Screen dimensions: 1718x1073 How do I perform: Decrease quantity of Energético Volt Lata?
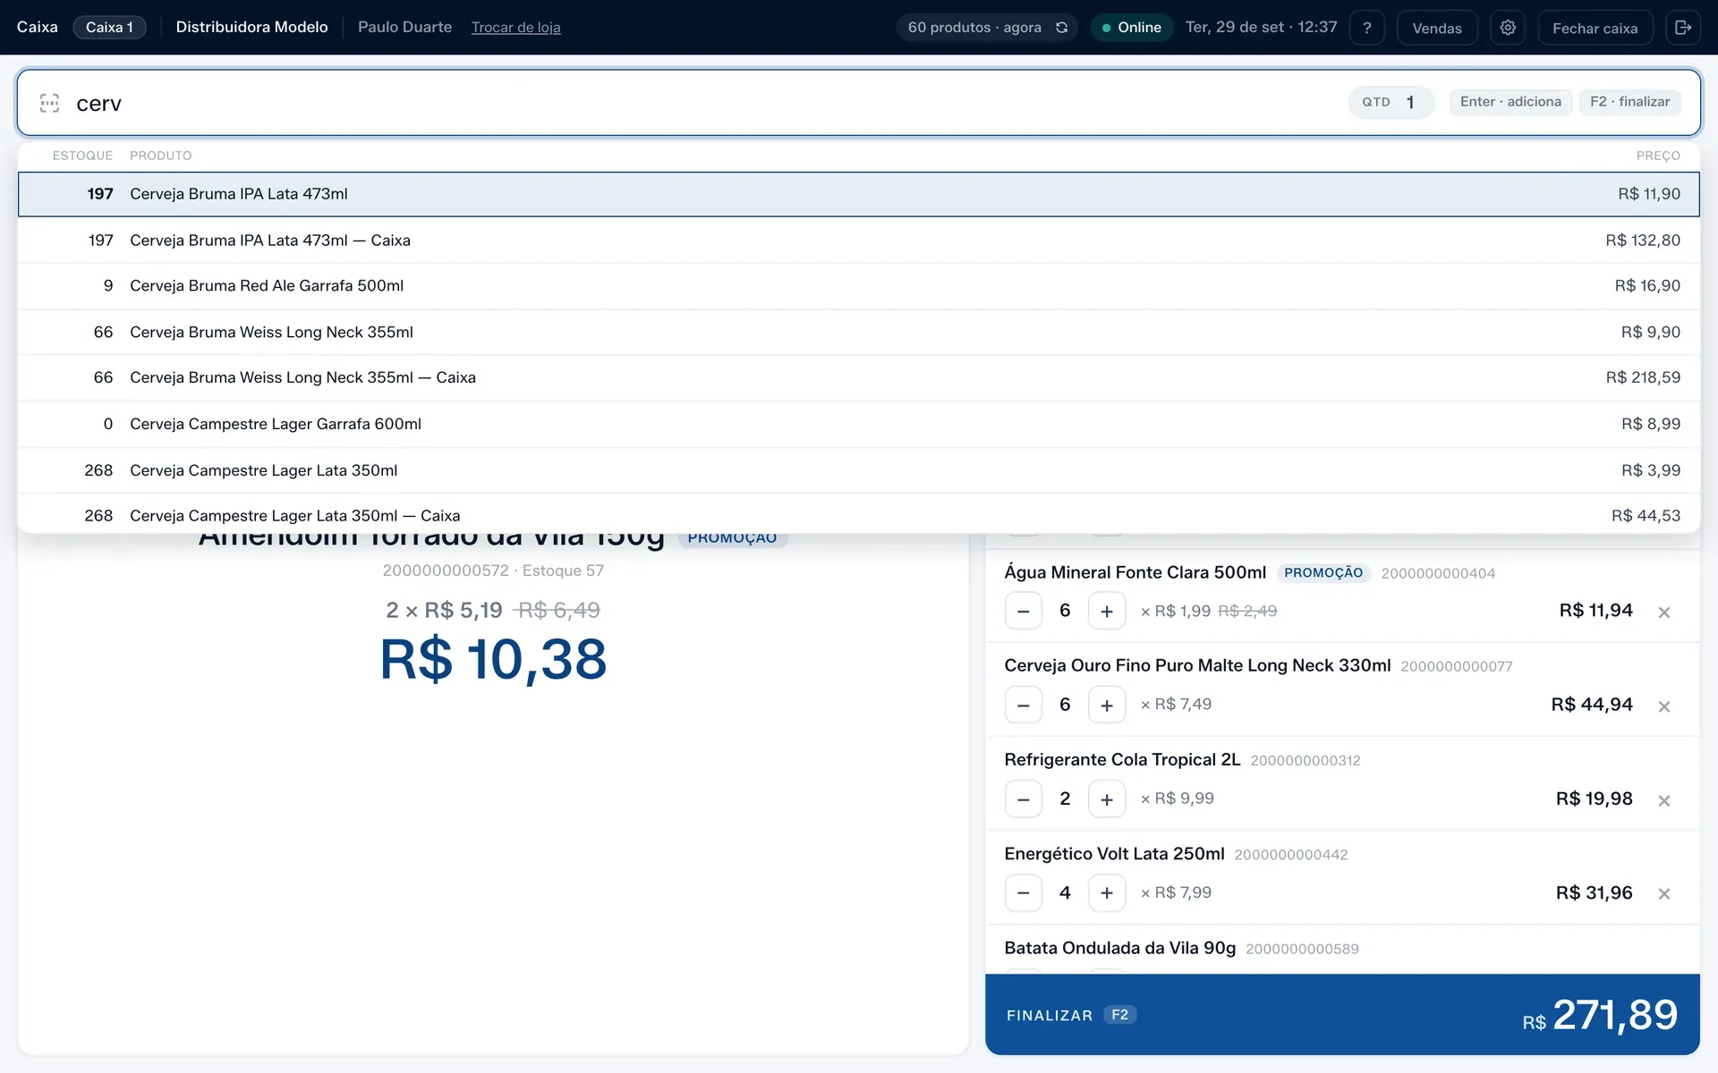coord(1023,893)
